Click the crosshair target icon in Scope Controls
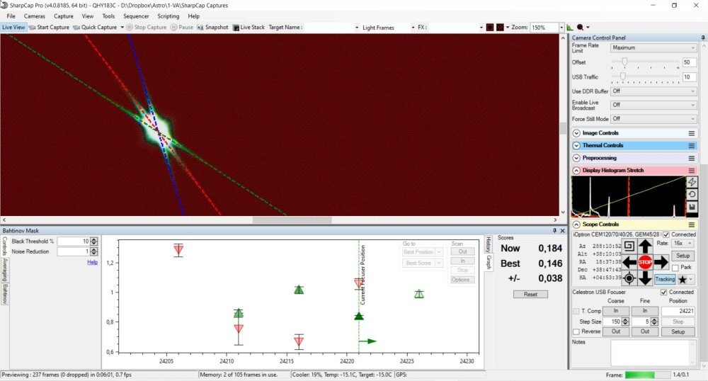The height and width of the screenshot is (381, 708). pos(629,278)
